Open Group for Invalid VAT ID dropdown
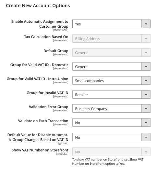This screenshot has height=169, width=157. point(111,94)
